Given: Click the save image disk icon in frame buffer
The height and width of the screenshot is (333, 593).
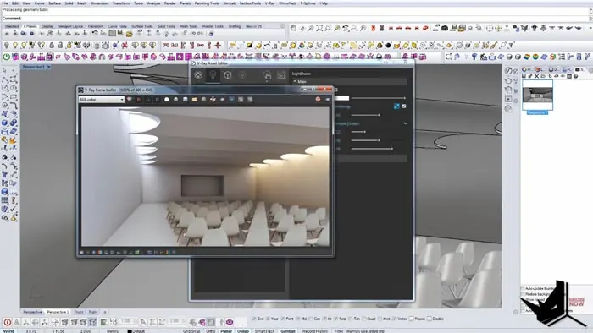Looking at the screenshot, I should tap(186, 100).
